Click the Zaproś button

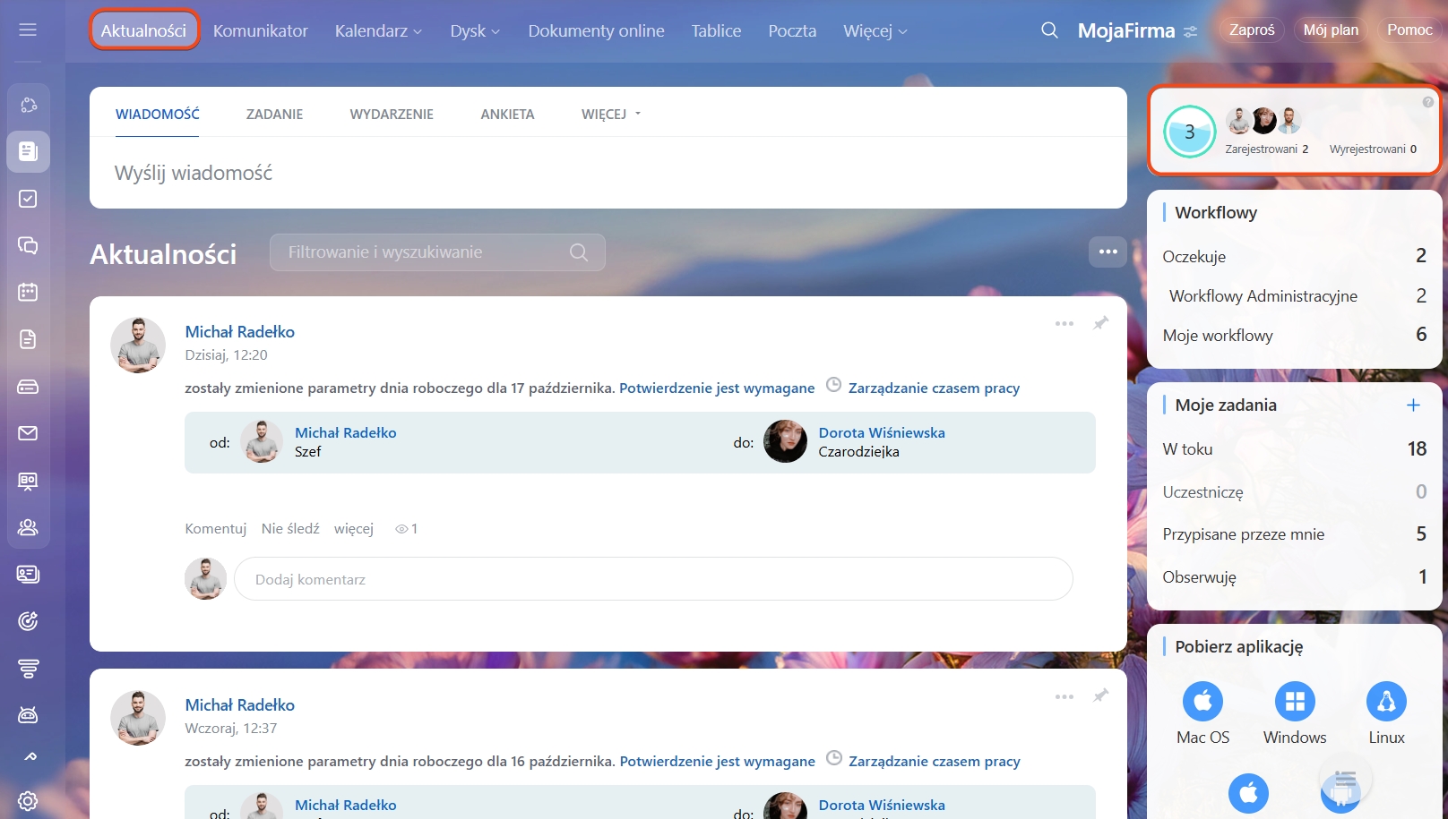pos(1252,30)
